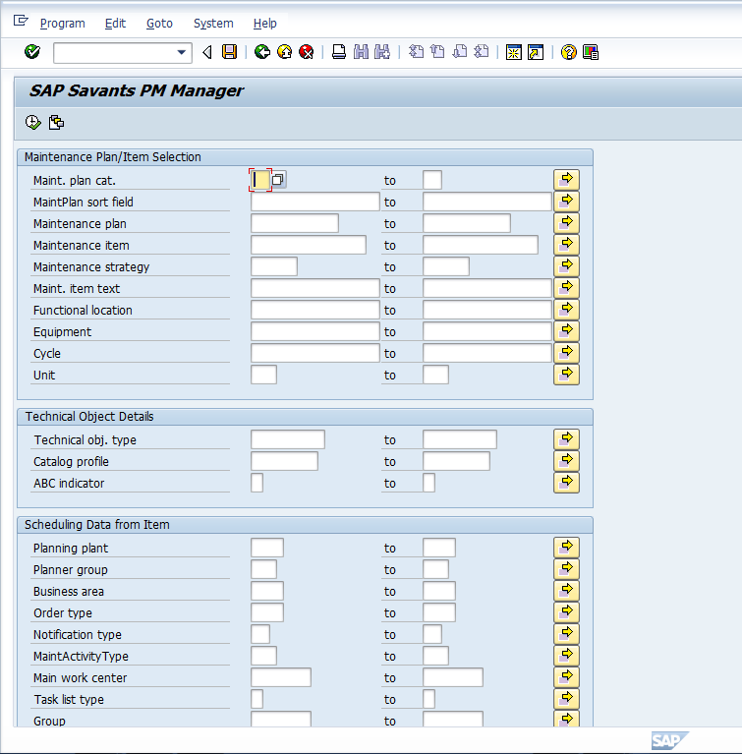Viewport: 742px width, 754px height.
Task: Click the Find binoculars icon
Action: pos(361,52)
